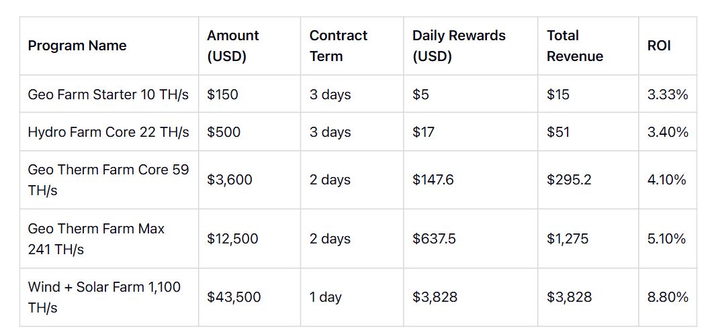718x336 pixels.
Task: Click the 3.40% ROI cell
Action: 668,132
